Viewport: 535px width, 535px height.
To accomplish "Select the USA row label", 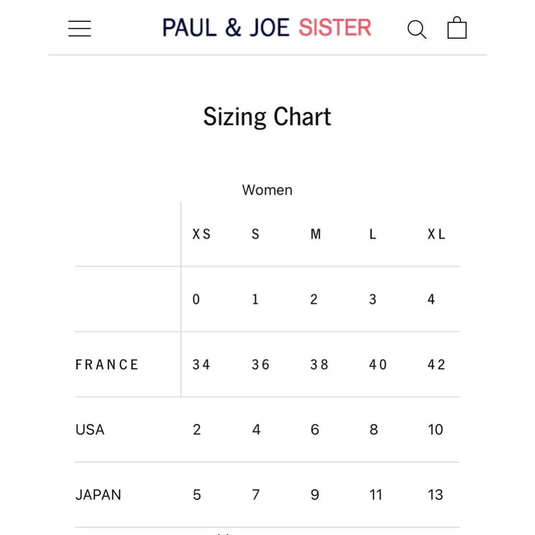I will pos(90,430).
